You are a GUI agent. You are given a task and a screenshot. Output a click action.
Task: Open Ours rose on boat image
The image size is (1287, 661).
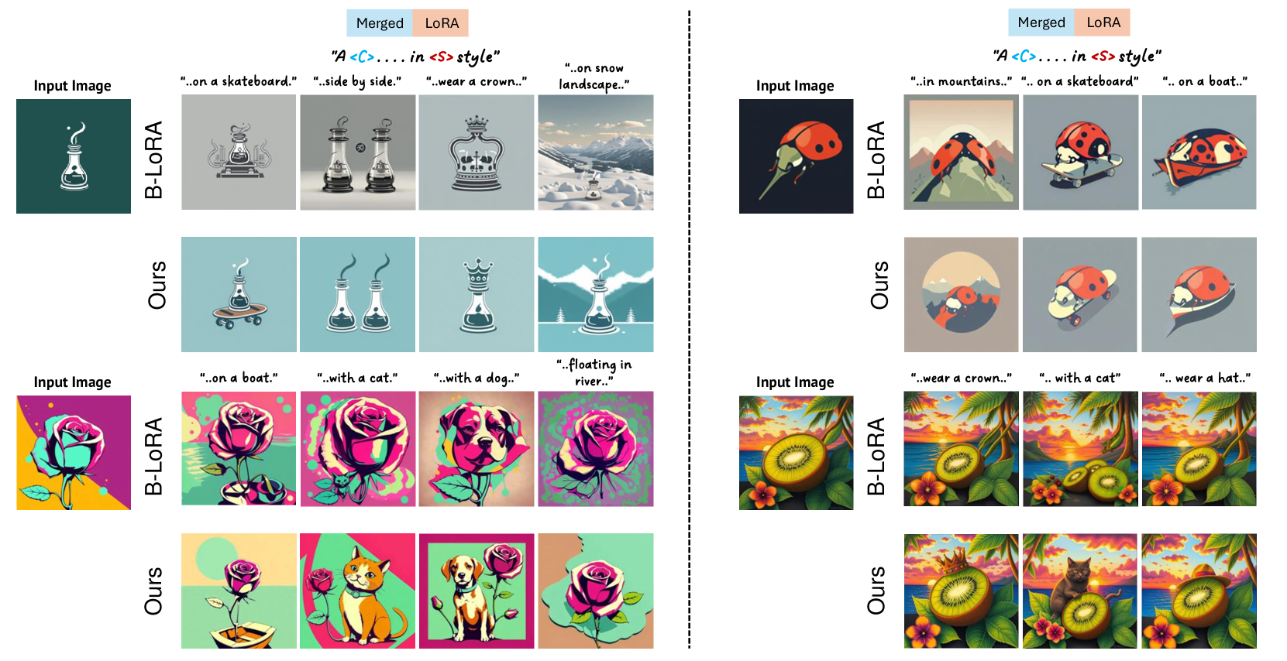pyautogui.click(x=239, y=591)
